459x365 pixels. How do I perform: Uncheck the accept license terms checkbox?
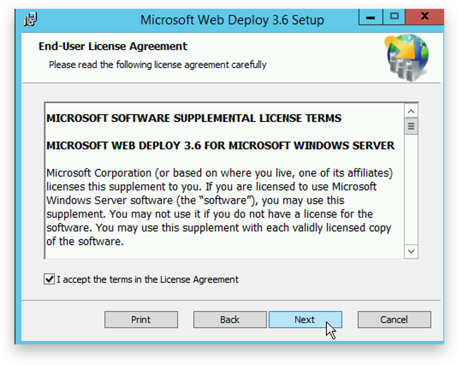coord(49,279)
